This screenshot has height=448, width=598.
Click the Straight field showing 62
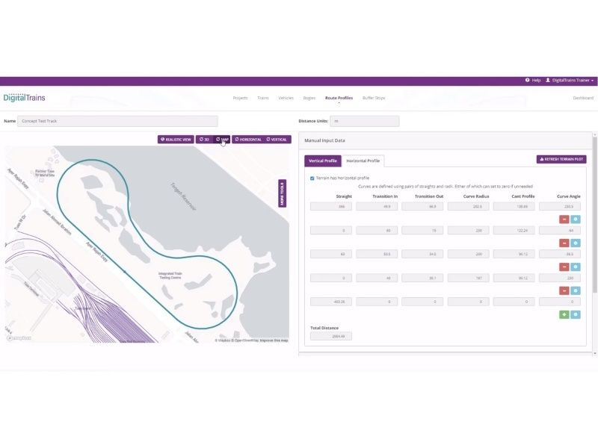coord(331,254)
